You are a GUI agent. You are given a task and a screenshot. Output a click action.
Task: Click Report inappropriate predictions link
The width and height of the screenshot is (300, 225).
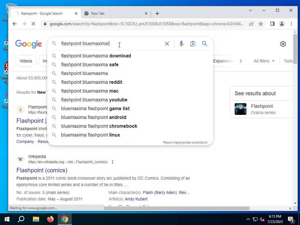coord(185,143)
